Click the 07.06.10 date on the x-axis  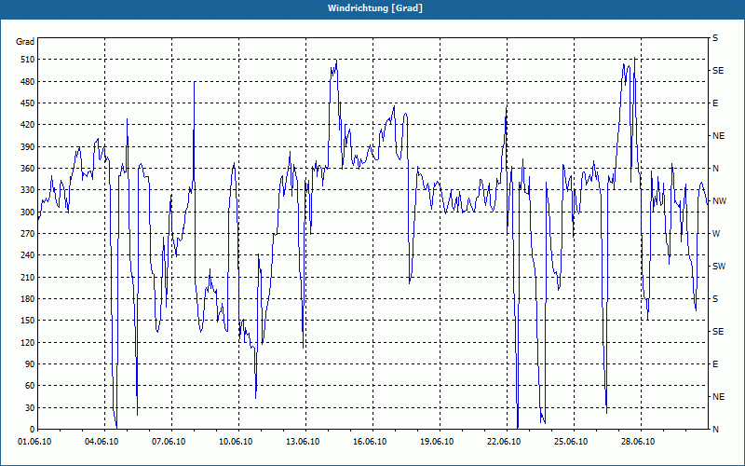coord(169,442)
